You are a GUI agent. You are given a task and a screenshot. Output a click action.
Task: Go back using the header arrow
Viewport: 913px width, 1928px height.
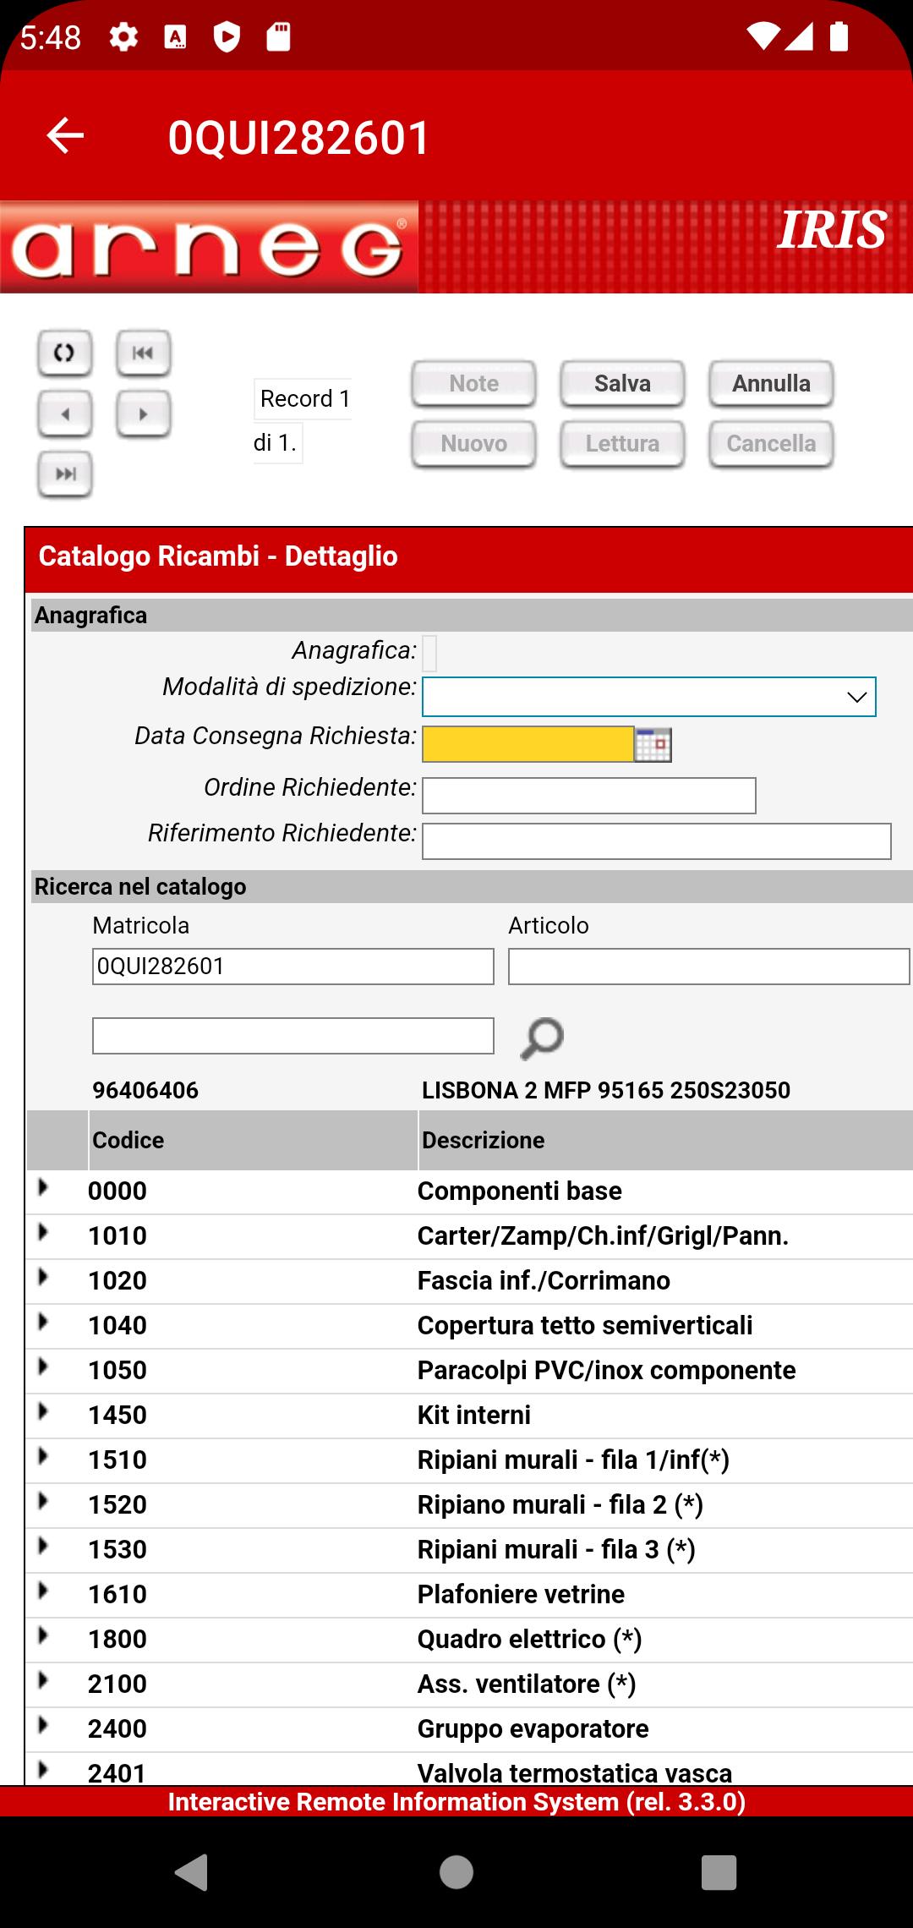65,135
